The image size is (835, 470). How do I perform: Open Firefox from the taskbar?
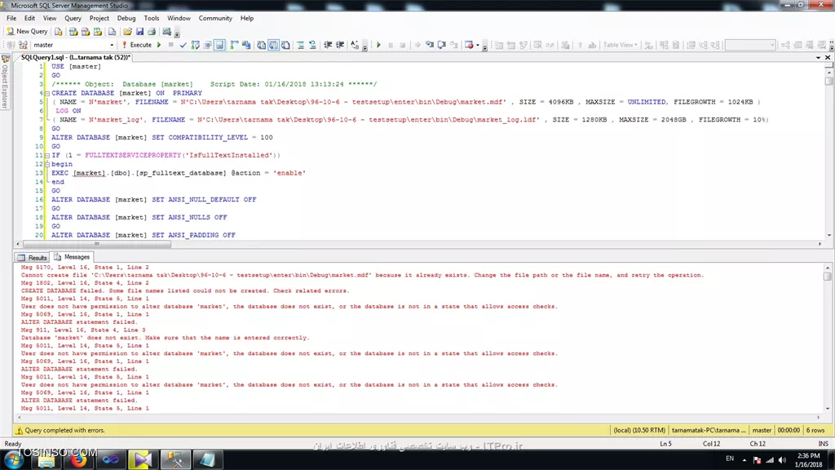(x=78, y=459)
